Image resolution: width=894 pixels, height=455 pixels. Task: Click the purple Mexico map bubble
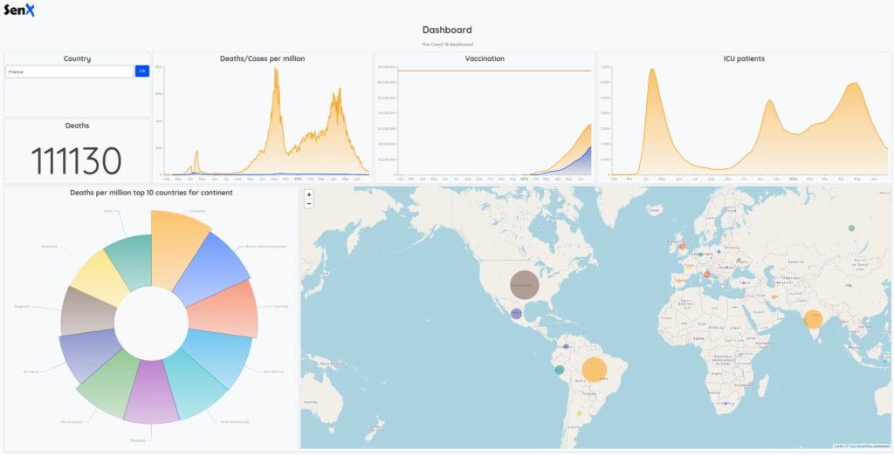click(x=516, y=313)
